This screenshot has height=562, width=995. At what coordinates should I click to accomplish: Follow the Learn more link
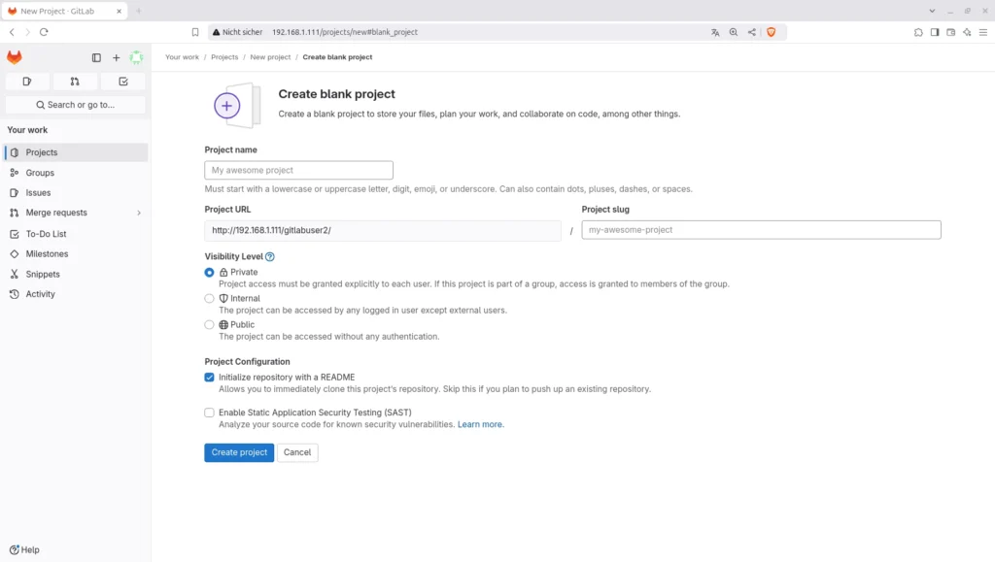pos(481,425)
